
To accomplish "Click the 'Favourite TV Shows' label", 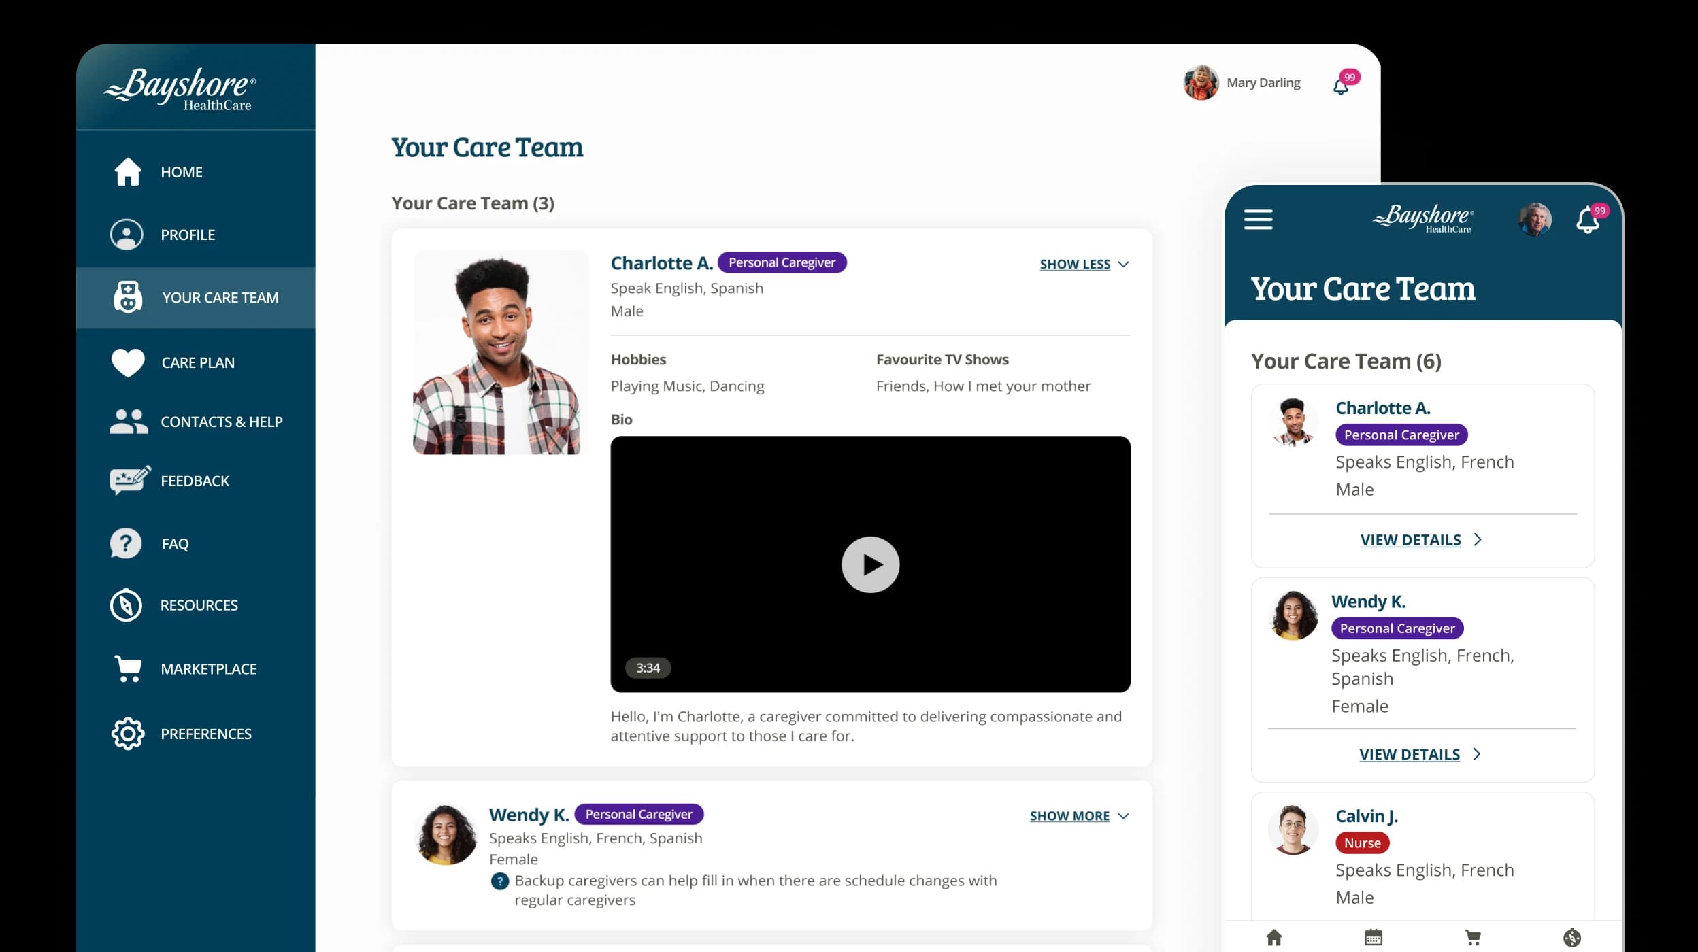I will pos(942,359).
